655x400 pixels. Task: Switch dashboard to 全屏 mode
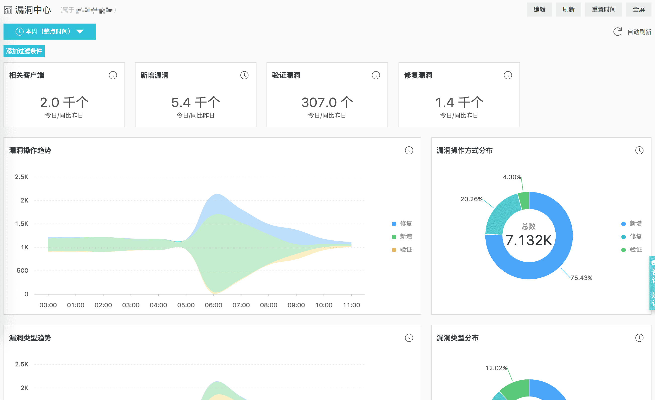(638, 10)
